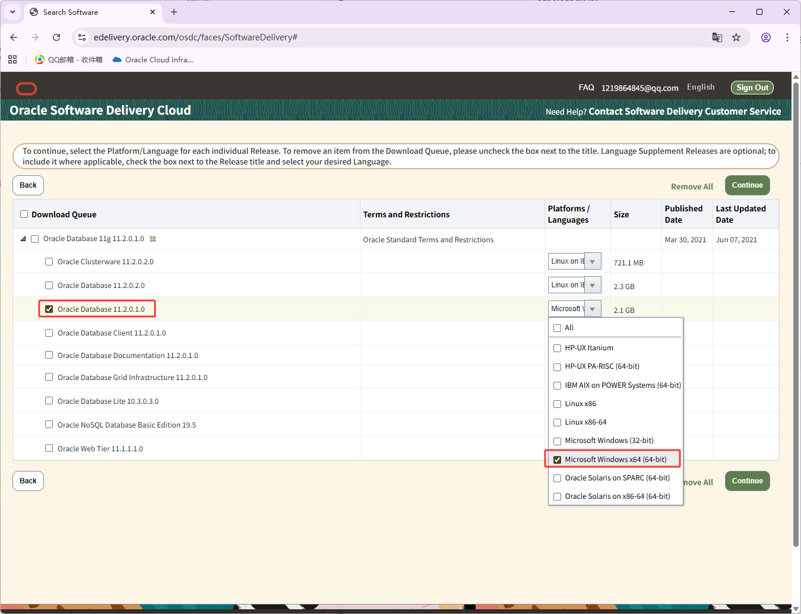Click the Sign Out button
The height and width of the screenshot is (614, 801).
[x=752, y=87]
